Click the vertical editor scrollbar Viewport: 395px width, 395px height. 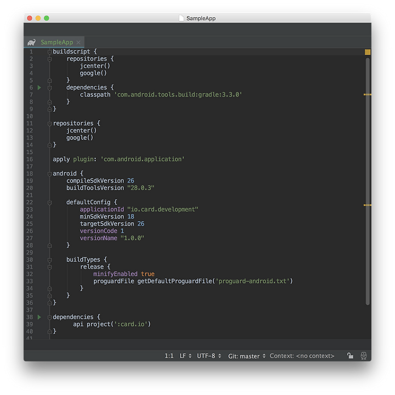[368, 182]
